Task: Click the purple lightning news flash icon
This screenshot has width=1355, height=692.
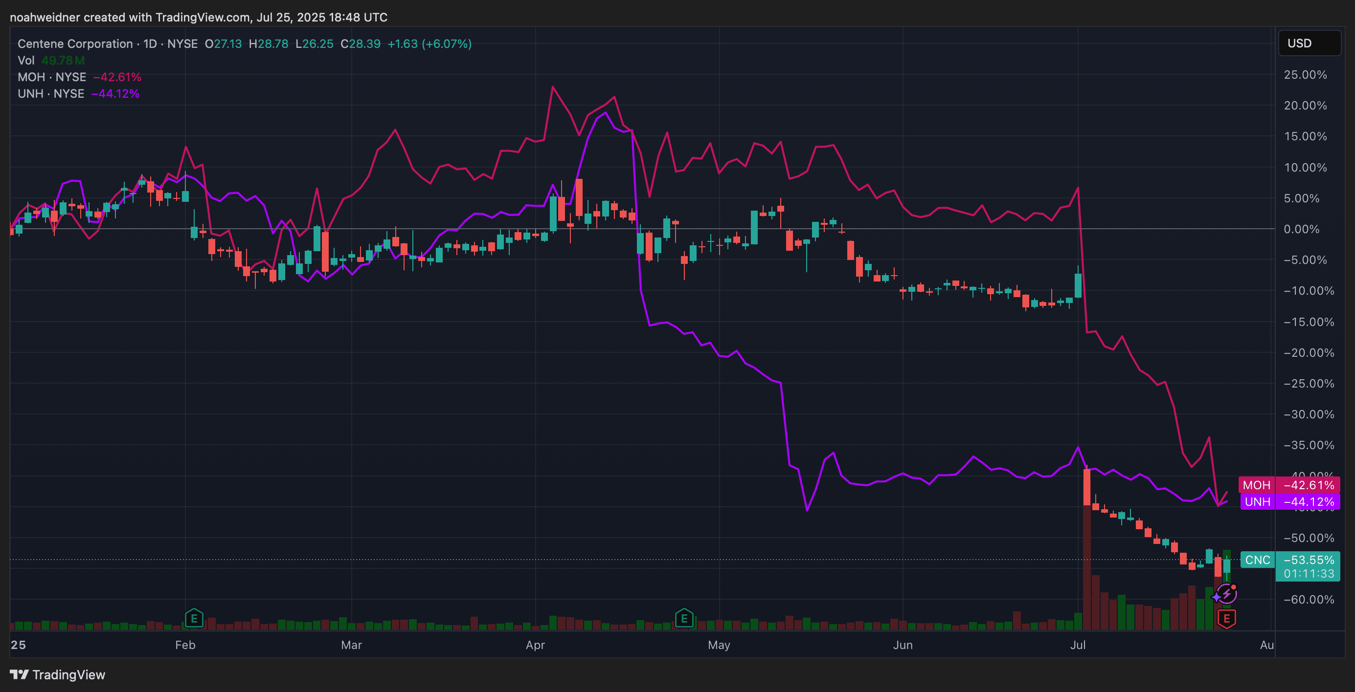Action: (x=1226, y=595)
